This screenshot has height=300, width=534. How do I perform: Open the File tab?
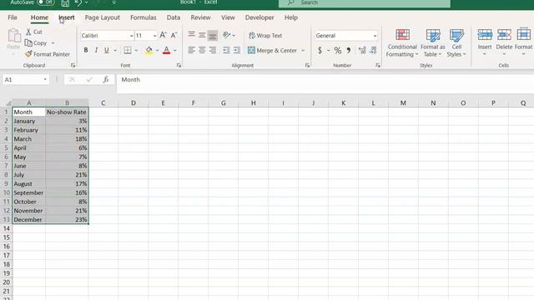[x=13, y=17]
